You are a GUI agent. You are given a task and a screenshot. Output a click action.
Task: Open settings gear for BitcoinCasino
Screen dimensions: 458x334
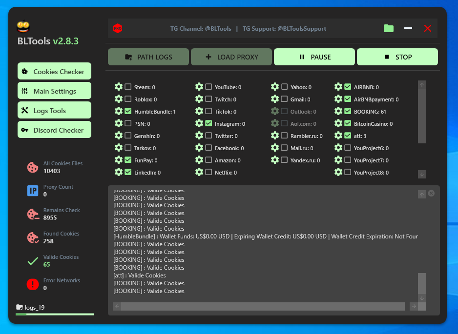tap(338, 123)
